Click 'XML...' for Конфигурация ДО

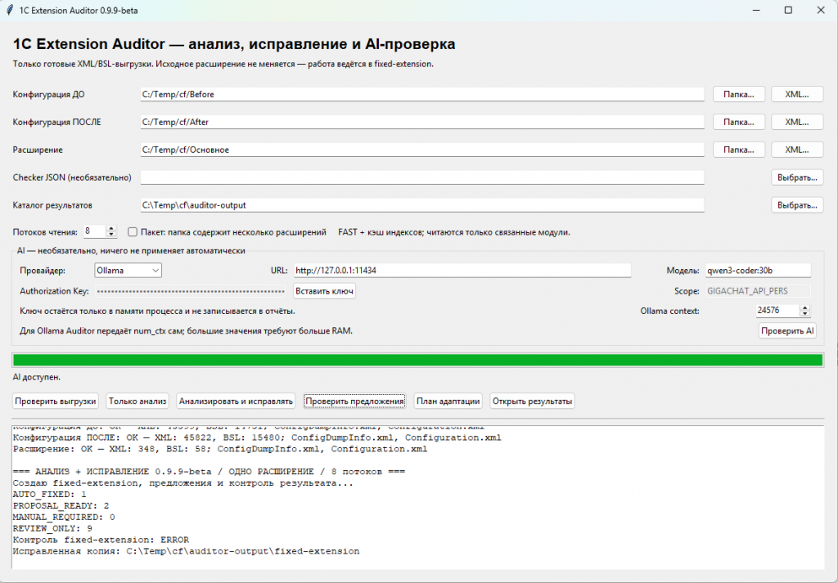tap(797, 95)
